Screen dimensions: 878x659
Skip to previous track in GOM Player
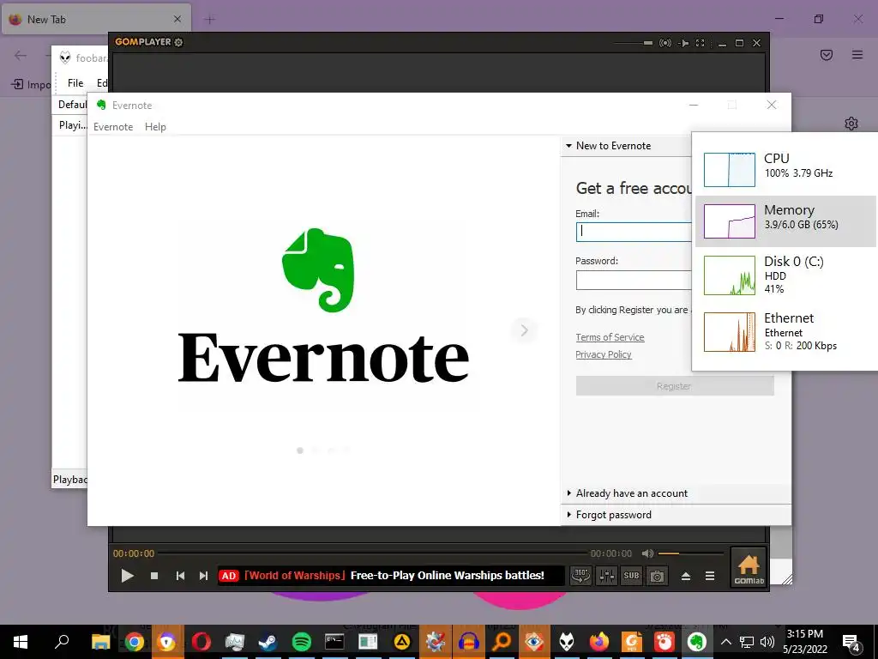pos(180,576)
